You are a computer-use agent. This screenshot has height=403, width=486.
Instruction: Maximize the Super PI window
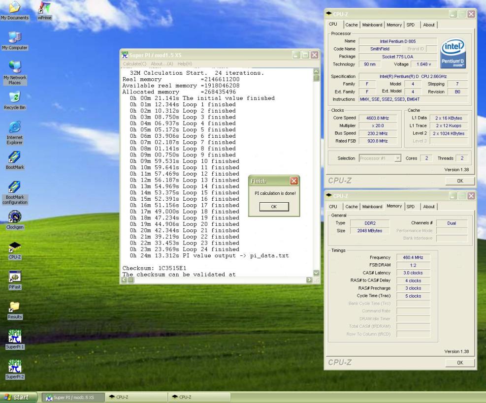coord(305,55)
